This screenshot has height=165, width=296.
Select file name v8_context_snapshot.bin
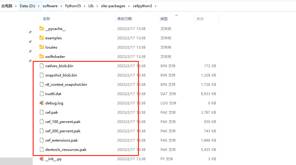coord(66,84)
